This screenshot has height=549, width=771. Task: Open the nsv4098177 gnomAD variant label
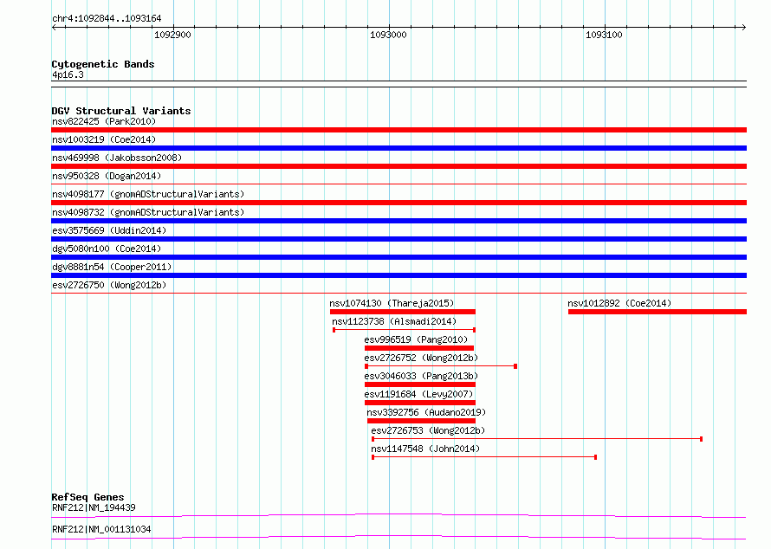(x=148, y=194)
